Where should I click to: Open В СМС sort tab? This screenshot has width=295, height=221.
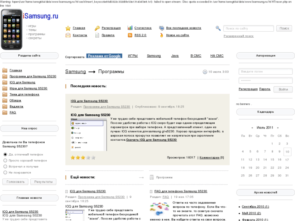click(196, 56)
